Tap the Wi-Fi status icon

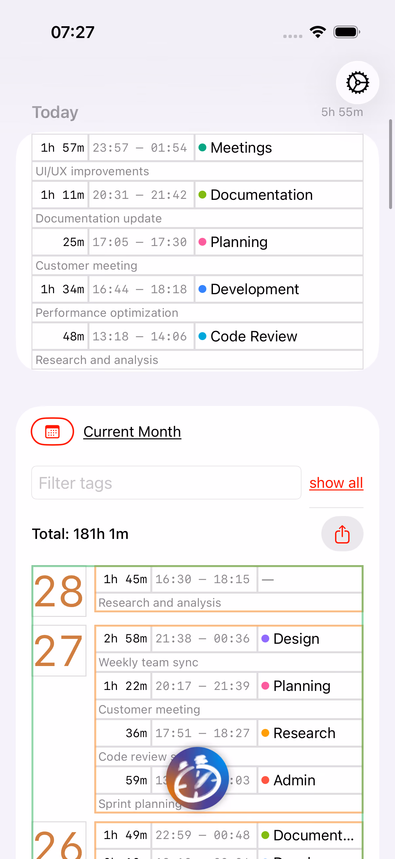pyautogui.click(x=318, y=32)
